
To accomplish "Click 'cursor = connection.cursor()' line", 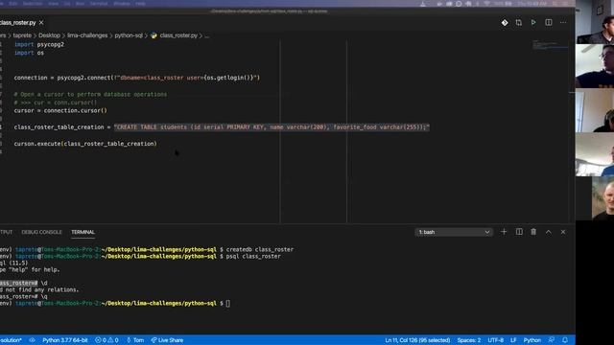I will click(60, 111).
